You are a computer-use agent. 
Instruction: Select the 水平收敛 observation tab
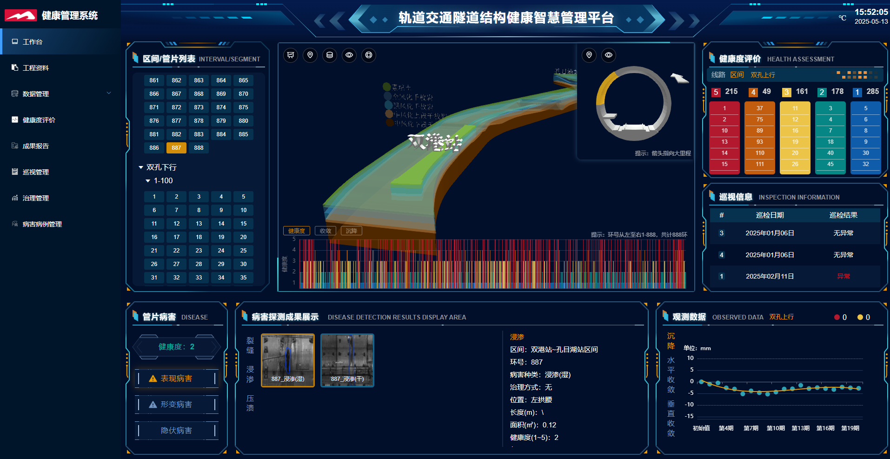coord(671,375)
